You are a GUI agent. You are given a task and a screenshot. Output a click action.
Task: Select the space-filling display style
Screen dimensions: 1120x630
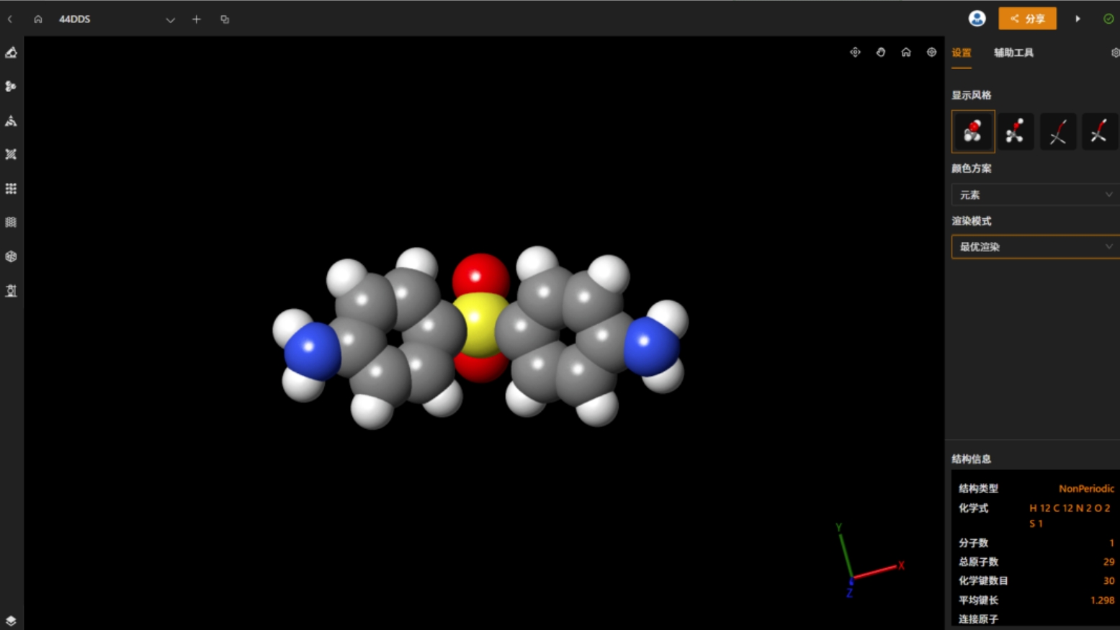pyautogui.click(x=972, y=131)
